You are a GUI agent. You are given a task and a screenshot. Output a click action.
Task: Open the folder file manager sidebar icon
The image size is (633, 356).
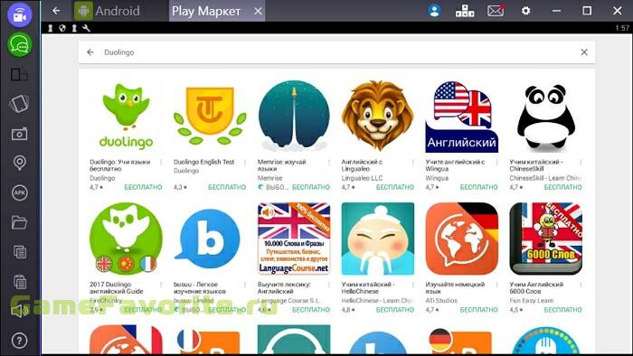[19, 222]
